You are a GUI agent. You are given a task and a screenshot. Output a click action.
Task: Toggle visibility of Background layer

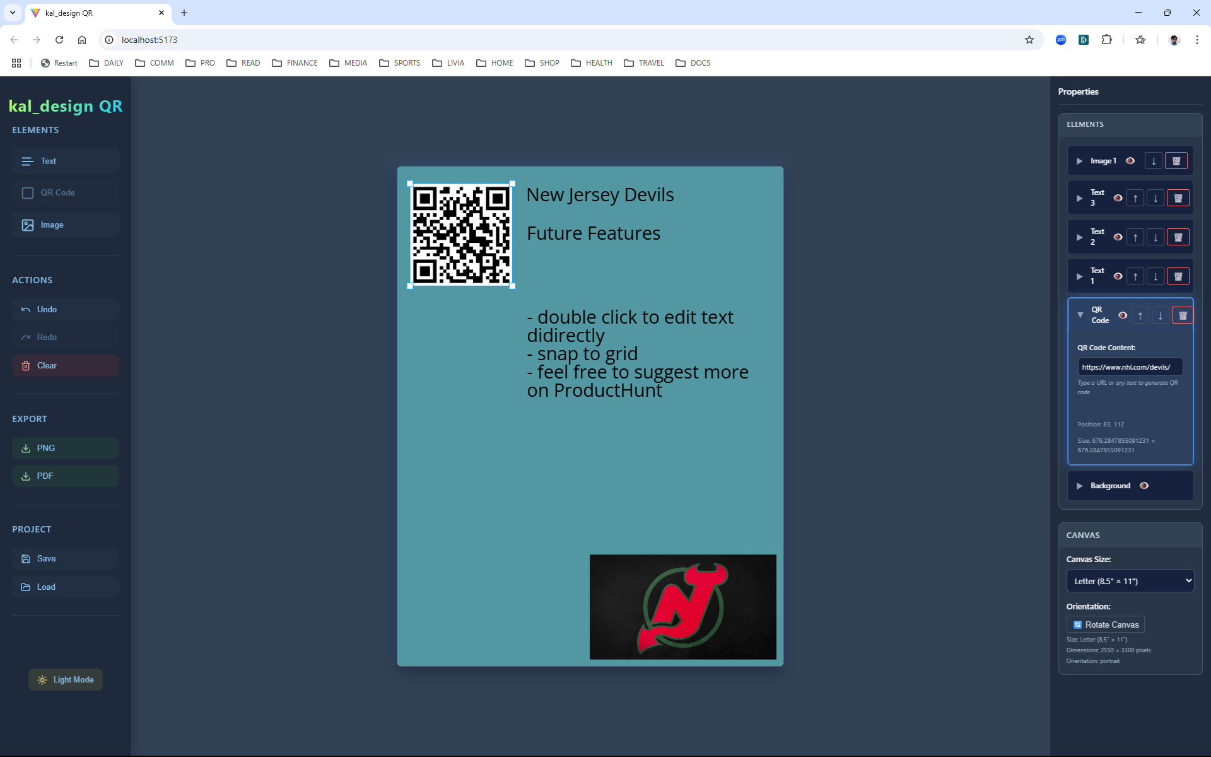[x=1144, y=486]
